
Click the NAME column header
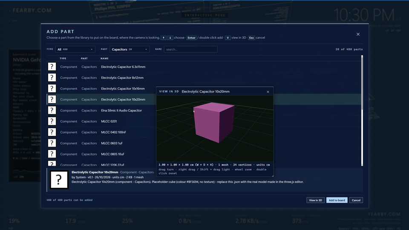tap(105, 58)
